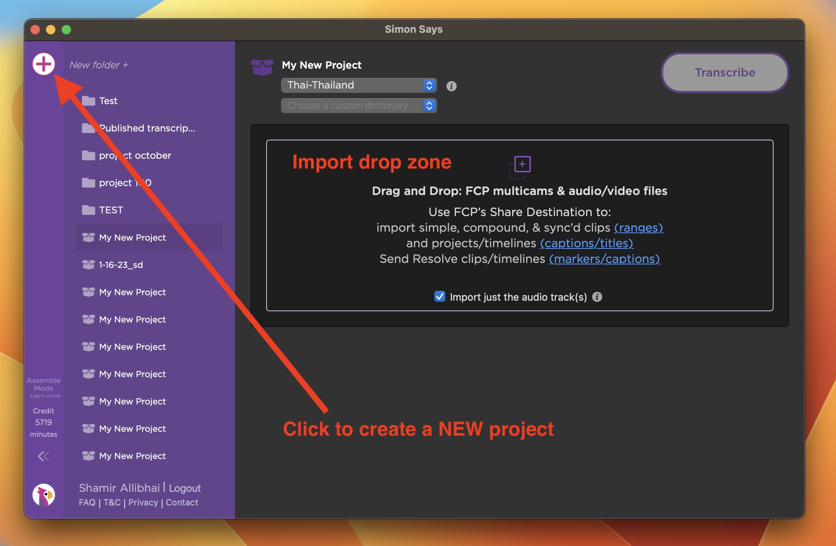Select the highlighted My New Project row
The image size is (836, 546).
(149, 237)
